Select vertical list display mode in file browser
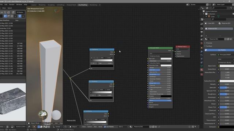 pos(5,16)
